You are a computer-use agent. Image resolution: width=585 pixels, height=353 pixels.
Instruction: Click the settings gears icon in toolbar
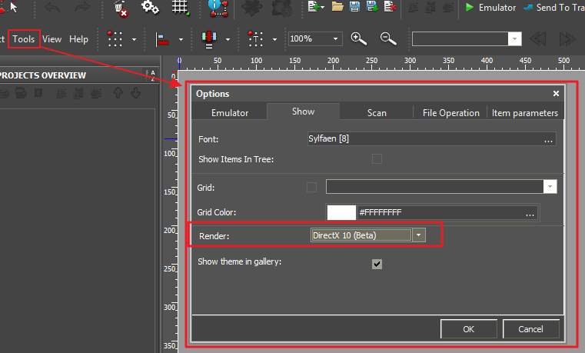click(x=150, y=8)
